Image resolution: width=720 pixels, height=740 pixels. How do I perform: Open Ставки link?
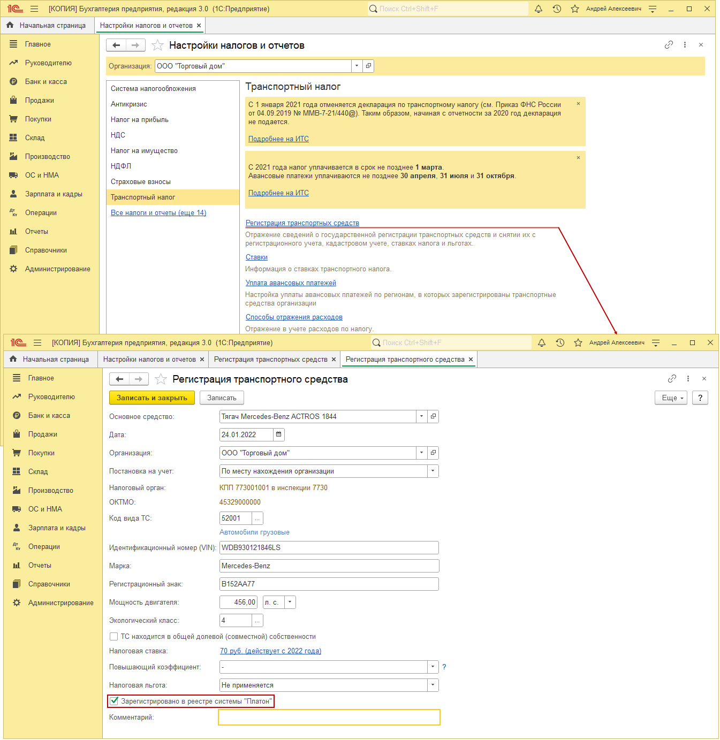(256, 257)
